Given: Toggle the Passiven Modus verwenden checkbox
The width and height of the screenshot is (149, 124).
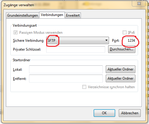Looking at the screenshot, I should point(15,33).
